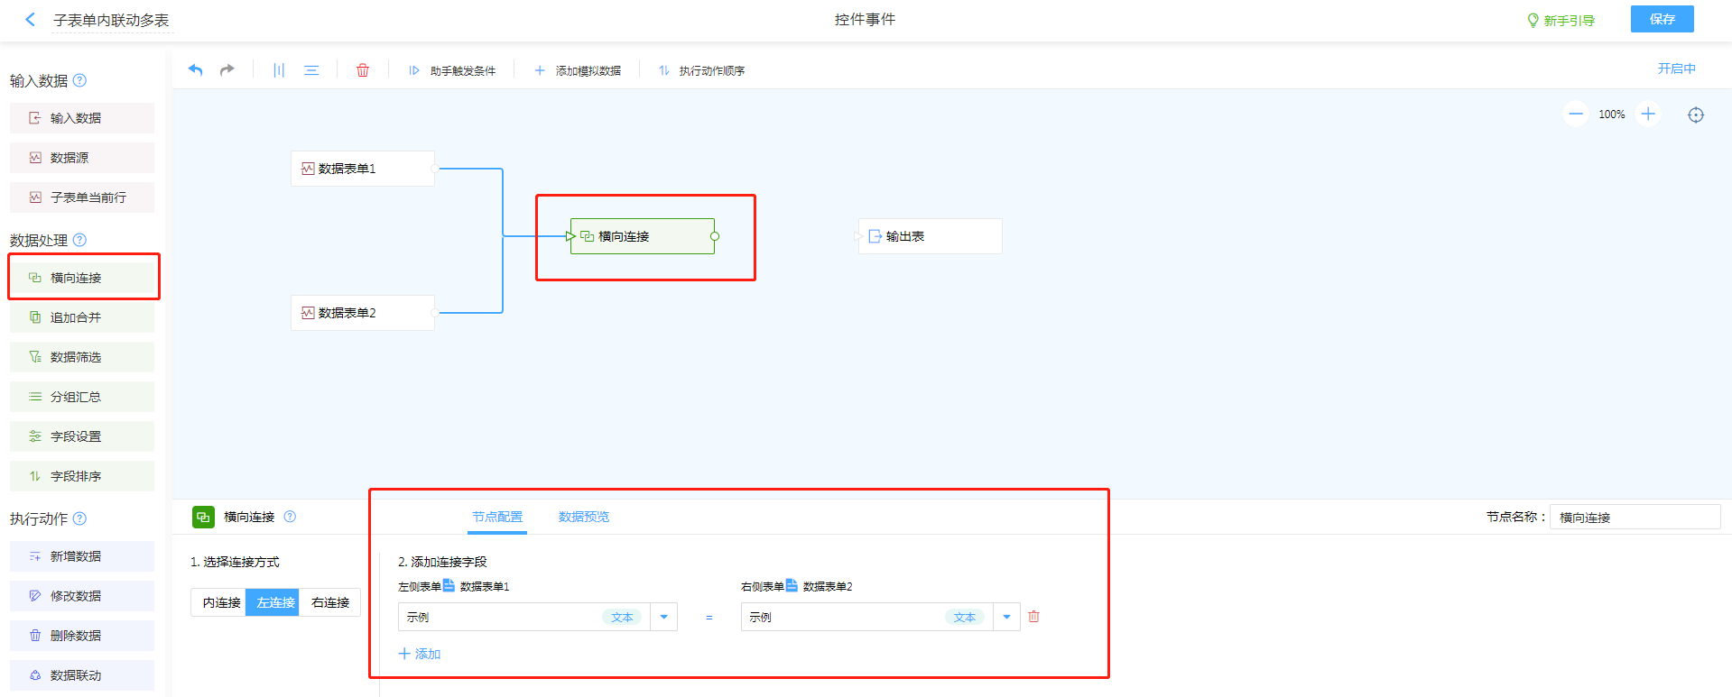Viewport: 1732px width, 697px height.
Task: Click the horizontal align lines icon
Action: click(311, 70)
